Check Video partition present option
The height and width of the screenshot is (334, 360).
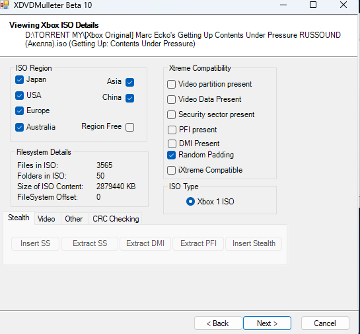(171, 85)
